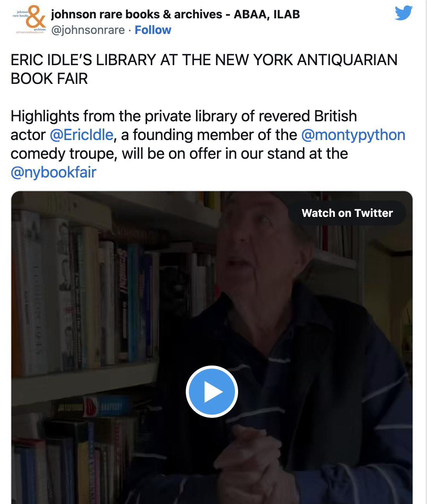Play the embedded Eric Idle video
The height and width of the screenshot is (504, 427).
point(212,392)
